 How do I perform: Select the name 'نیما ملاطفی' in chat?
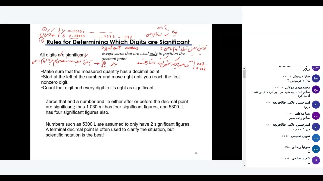(302, 114)
